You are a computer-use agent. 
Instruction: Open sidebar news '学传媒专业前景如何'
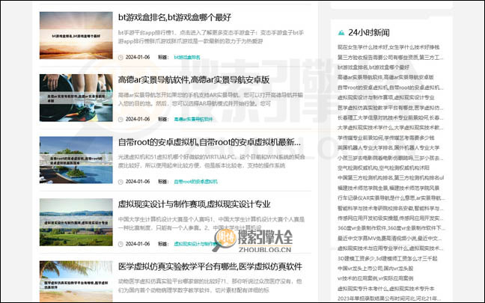click(x=385, y=138)
